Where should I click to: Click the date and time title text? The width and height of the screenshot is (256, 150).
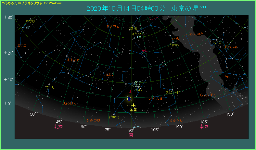click(x=146, y=8)
